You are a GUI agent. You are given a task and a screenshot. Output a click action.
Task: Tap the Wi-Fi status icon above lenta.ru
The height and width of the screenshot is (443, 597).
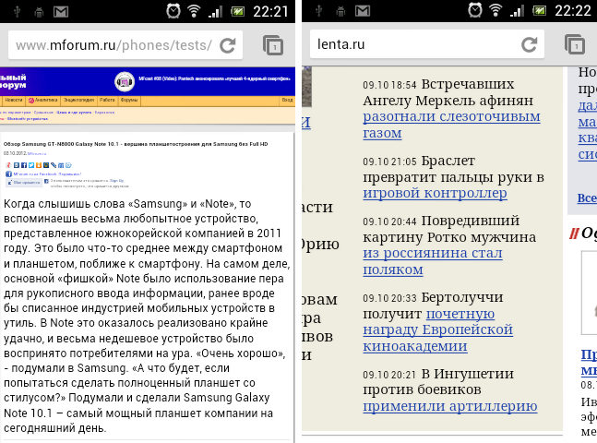495,11
